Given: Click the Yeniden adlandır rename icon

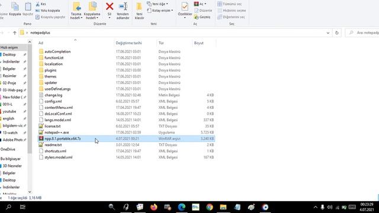Looking at the screenshot, I should (123, 11).
